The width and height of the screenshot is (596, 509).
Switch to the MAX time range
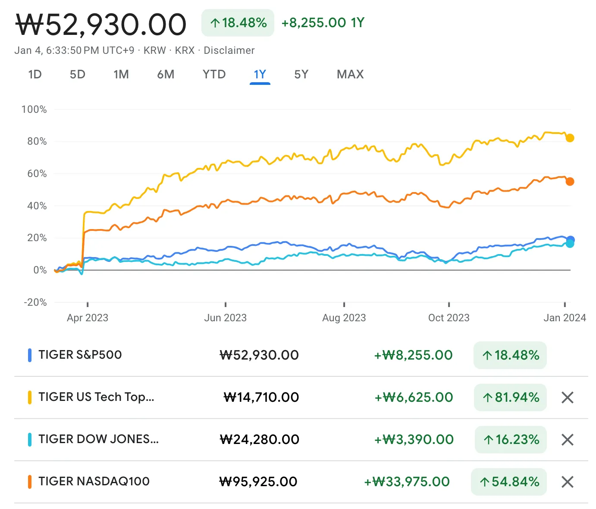click(x=350, y=74)
